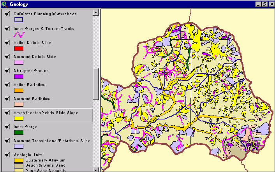The image size is (275, 172).
Task: Click the Quaternary Alluvium legend text
Action: [45, 160]
